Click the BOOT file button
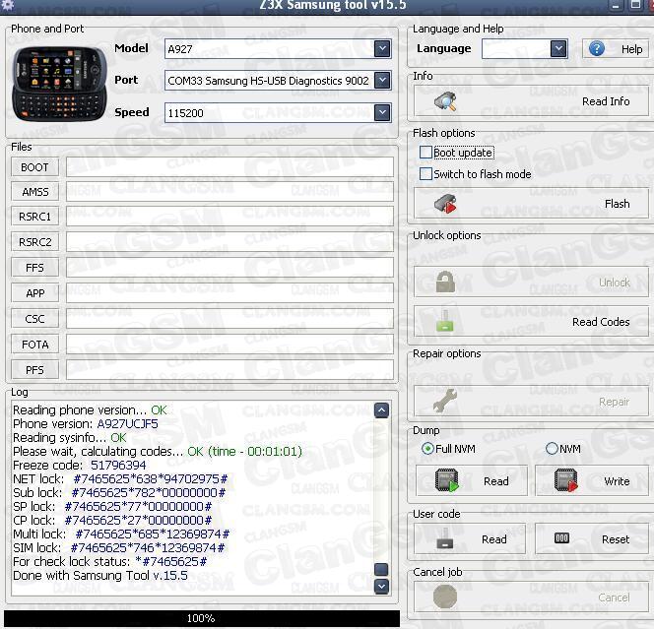 [35, 167]
